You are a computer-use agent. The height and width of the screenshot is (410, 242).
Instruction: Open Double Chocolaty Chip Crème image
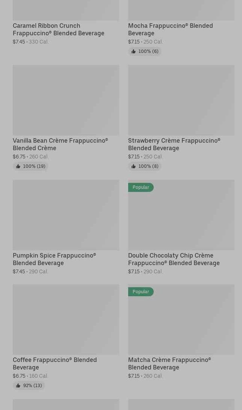181,218
